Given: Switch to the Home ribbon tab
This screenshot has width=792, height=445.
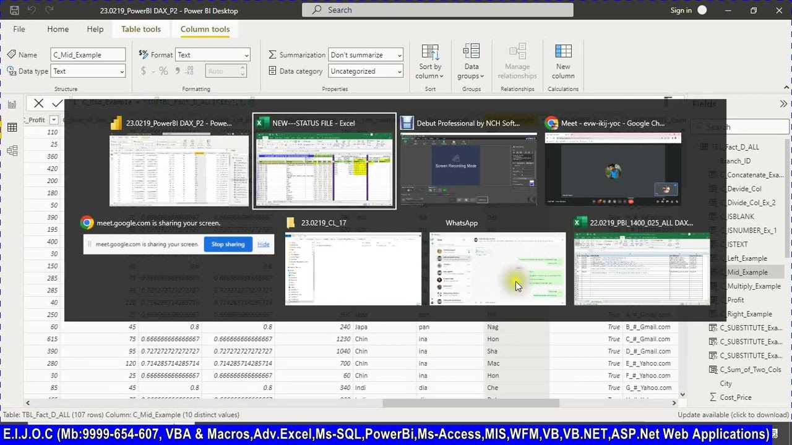Looking at the screenshot, I should tap(58, 29).
